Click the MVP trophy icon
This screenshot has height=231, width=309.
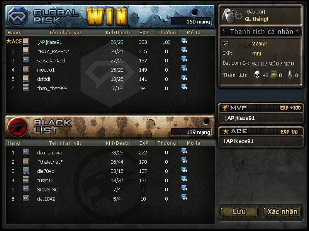tap(225, 108)
